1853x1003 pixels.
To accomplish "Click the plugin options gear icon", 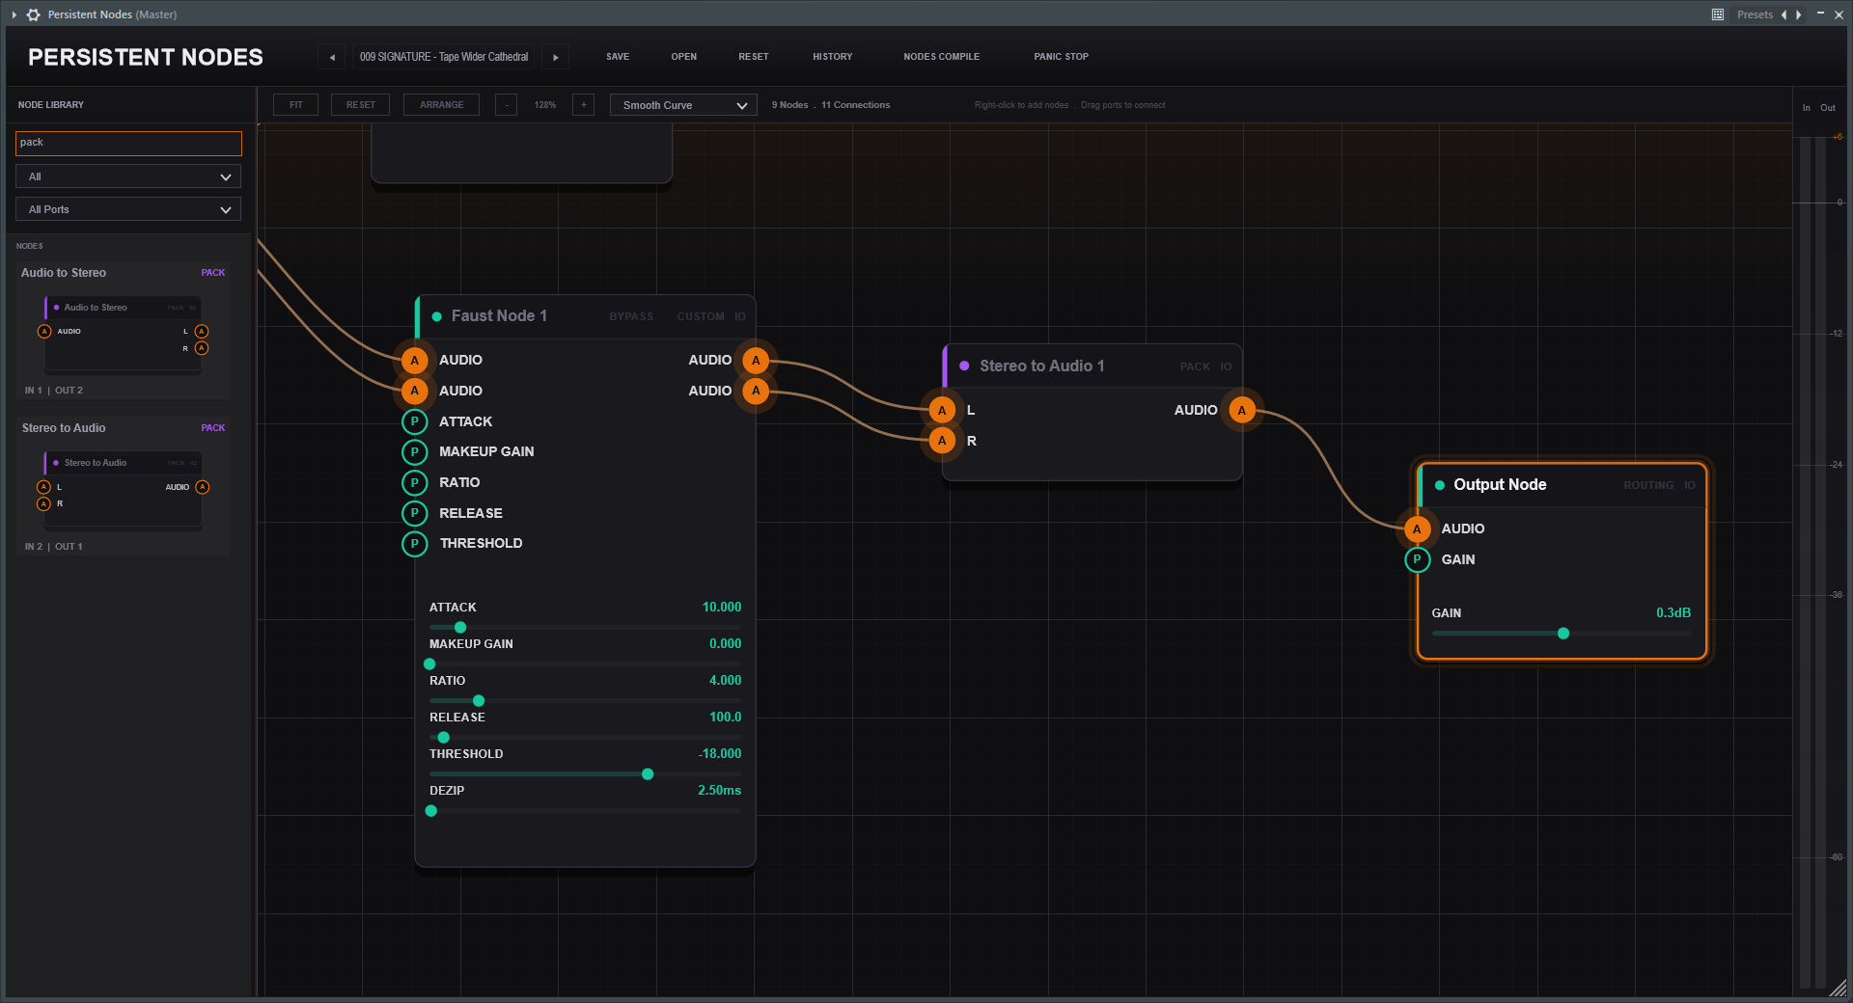I will click(34, 14).
